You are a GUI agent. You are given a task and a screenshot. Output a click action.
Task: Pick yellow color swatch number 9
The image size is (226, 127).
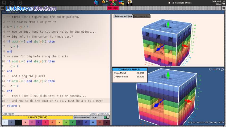[58, 122]
